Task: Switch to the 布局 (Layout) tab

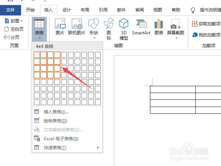Action: click(85, 10)
